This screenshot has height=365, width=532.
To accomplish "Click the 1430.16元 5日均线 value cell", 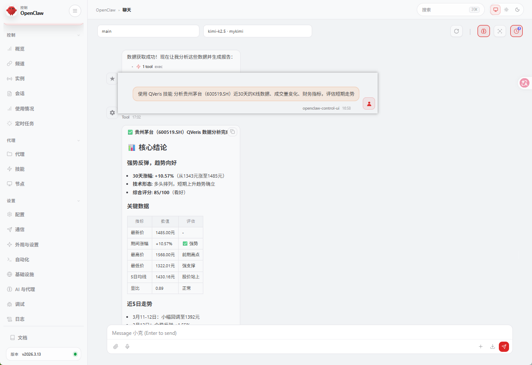I will pos(165,277).
